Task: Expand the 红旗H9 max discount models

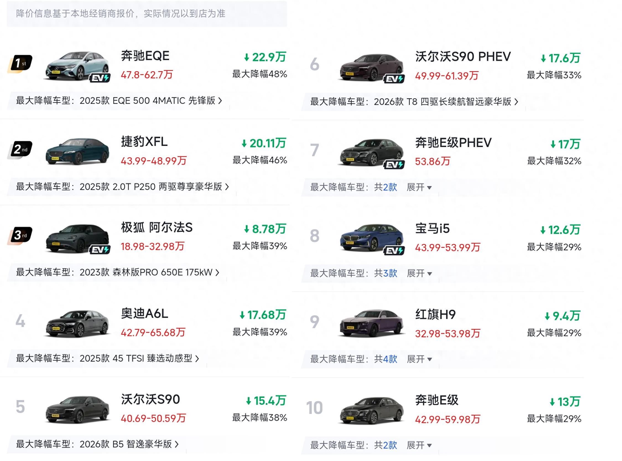Action: pos(419,359)
